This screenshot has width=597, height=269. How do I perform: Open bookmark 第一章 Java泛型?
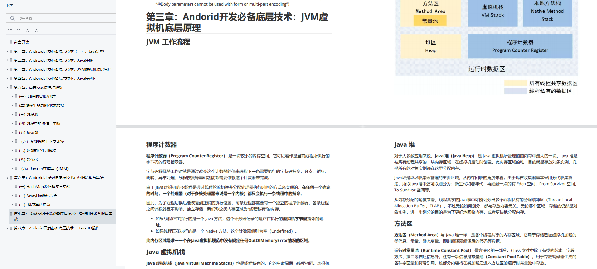[59, 51]
